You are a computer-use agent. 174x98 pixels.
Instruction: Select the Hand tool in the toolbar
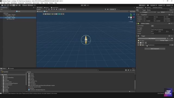(2, 5)
